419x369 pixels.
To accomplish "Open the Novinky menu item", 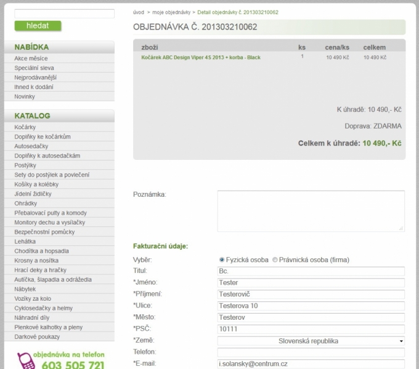I will pyautogui.click(x=25, y=97).
